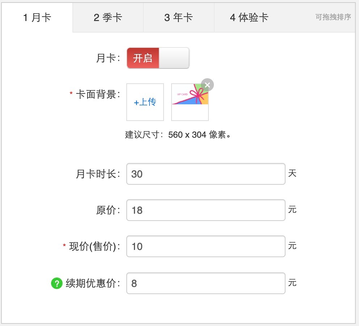Remove the uploaded VIP card image
This screenshot has width=359, height=326.
(x=207, y=85)
